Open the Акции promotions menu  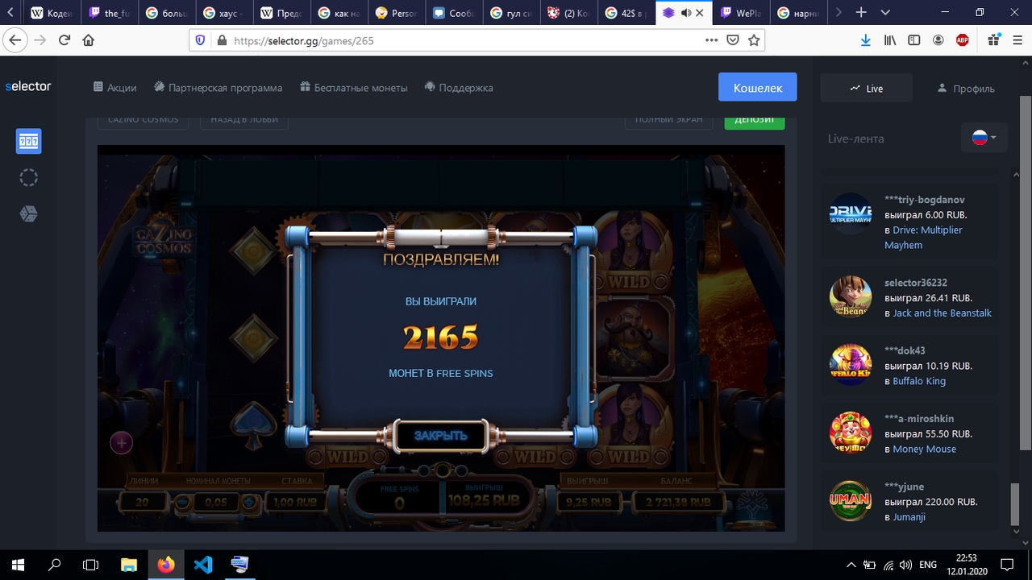pos(114,88)
